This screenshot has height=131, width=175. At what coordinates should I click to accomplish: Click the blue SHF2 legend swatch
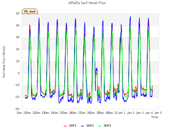[82, 126]
